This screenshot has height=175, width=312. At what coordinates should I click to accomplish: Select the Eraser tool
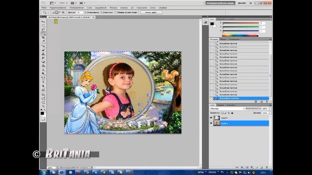coord(43,62)
